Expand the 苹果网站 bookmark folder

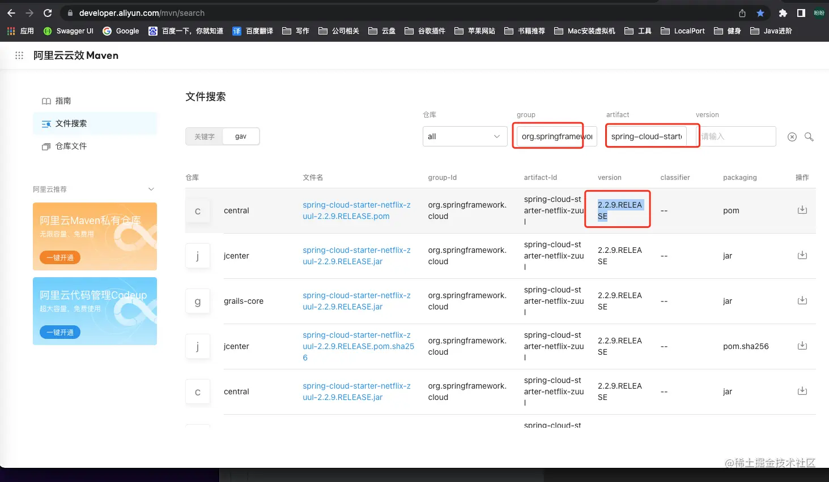pyautogui.click(x=475, y=31)
